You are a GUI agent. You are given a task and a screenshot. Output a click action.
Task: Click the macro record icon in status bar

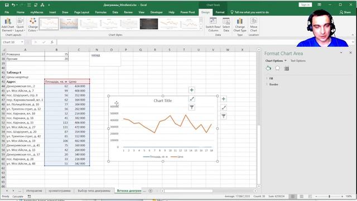click(29, 196)
